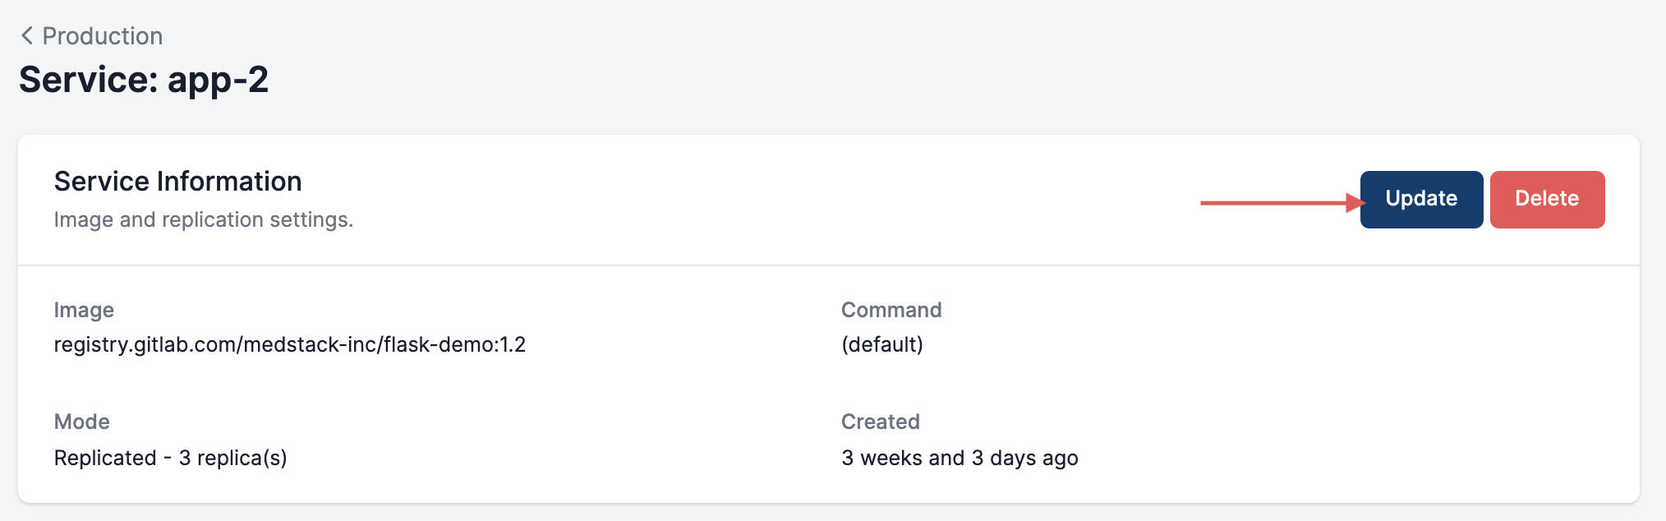The image size is (1666, 521).
Task: Click the Service Information heading
Action: tap(177, 182)
